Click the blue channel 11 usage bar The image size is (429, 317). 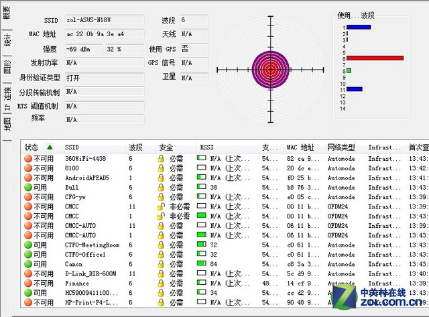(x=355, y=89)
